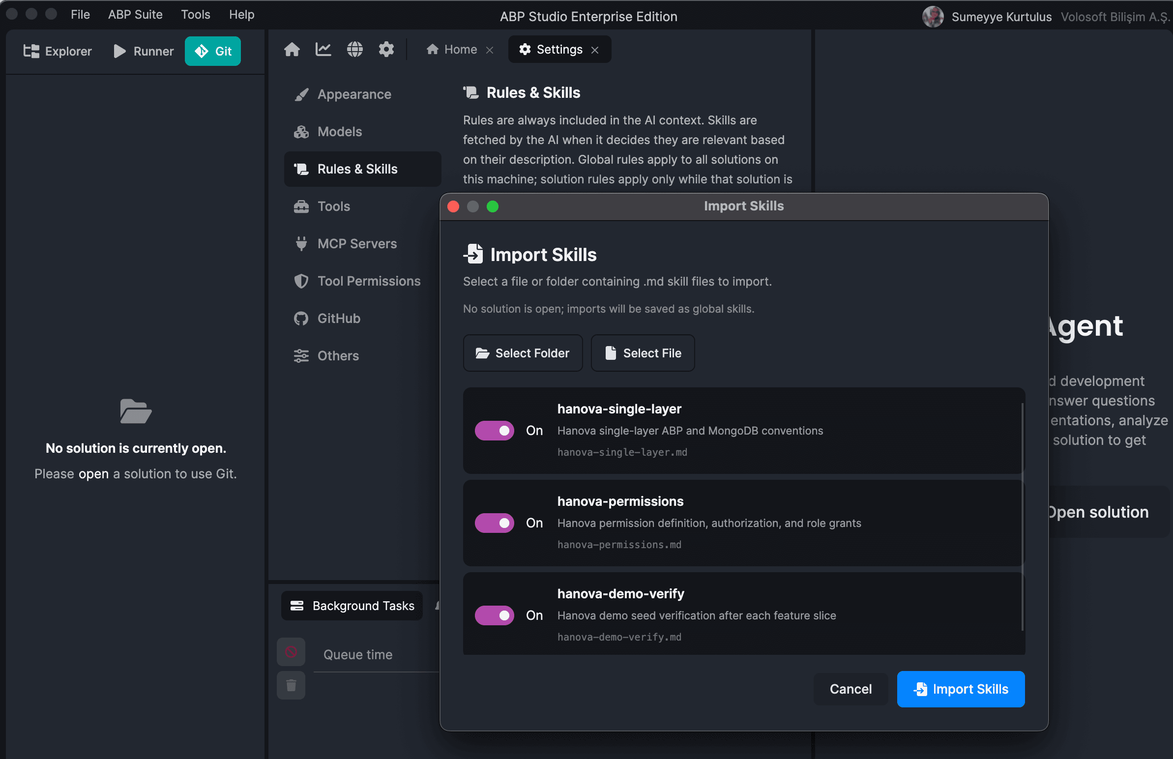Click the trash icon in Background Tasks
This screenshot has width=1173, height=759.
(291, 686)
